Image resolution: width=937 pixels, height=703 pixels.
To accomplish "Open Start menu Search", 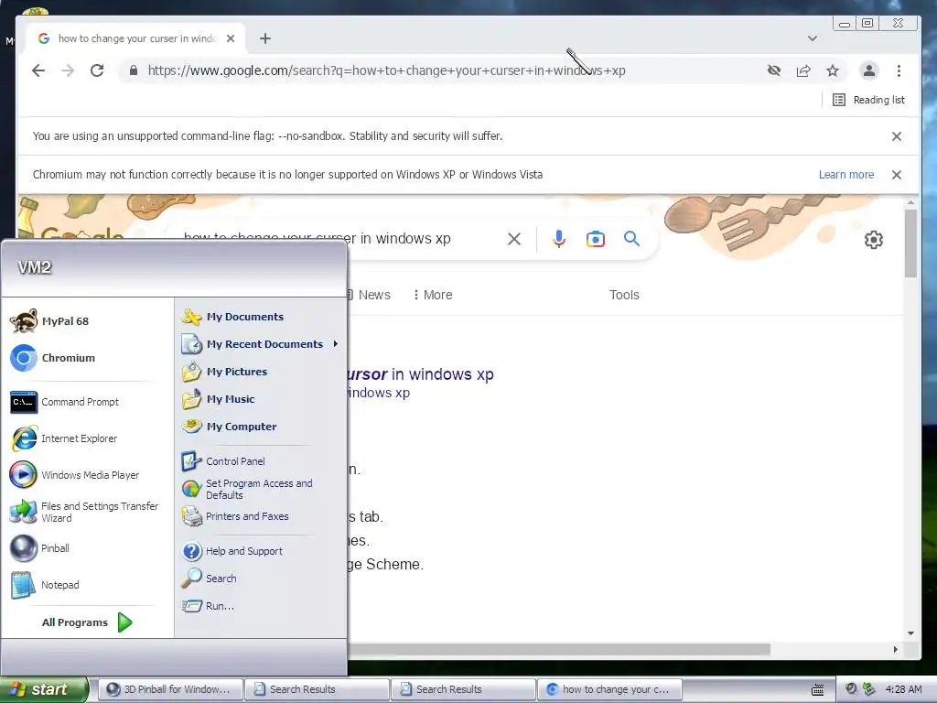I will click(x=210, y=579).
